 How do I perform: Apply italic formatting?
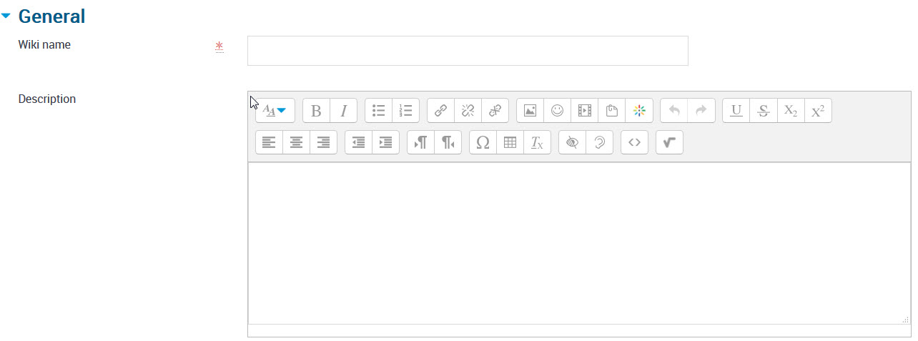click(x=343, y=111)
